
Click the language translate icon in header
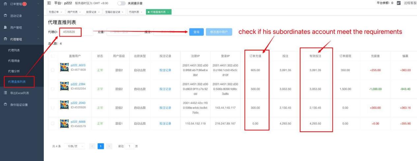click(x=398, y=3)
